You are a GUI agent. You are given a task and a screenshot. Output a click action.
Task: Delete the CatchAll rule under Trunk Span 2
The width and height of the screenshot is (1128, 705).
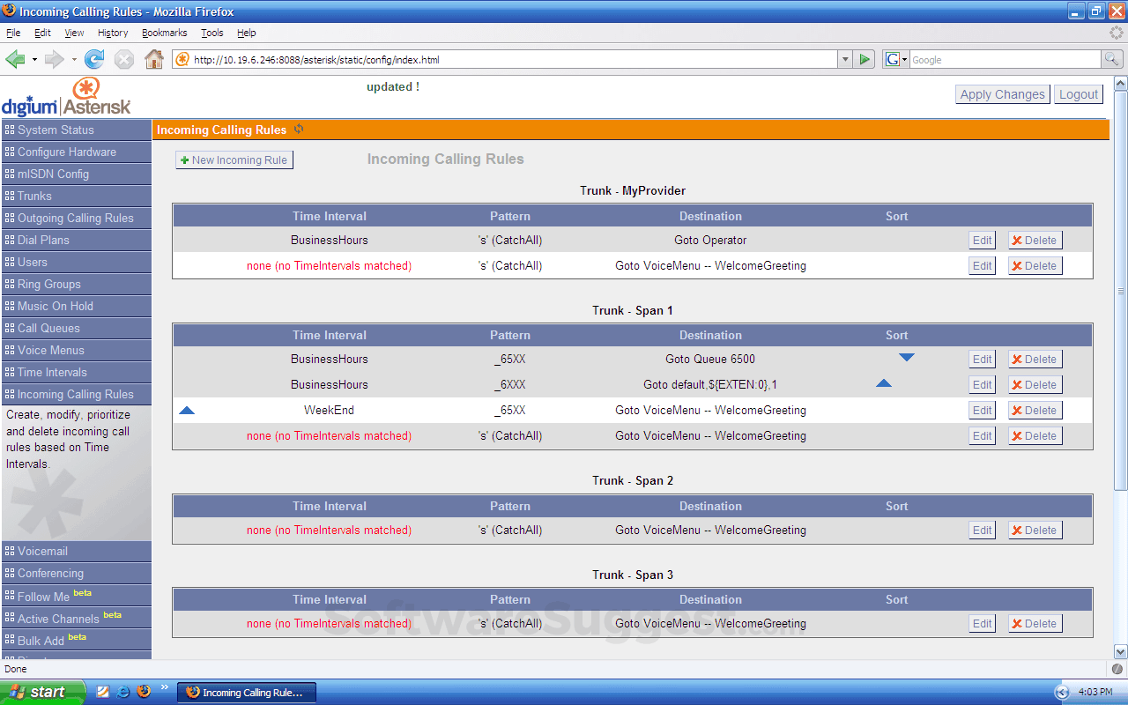(1035, 530)
